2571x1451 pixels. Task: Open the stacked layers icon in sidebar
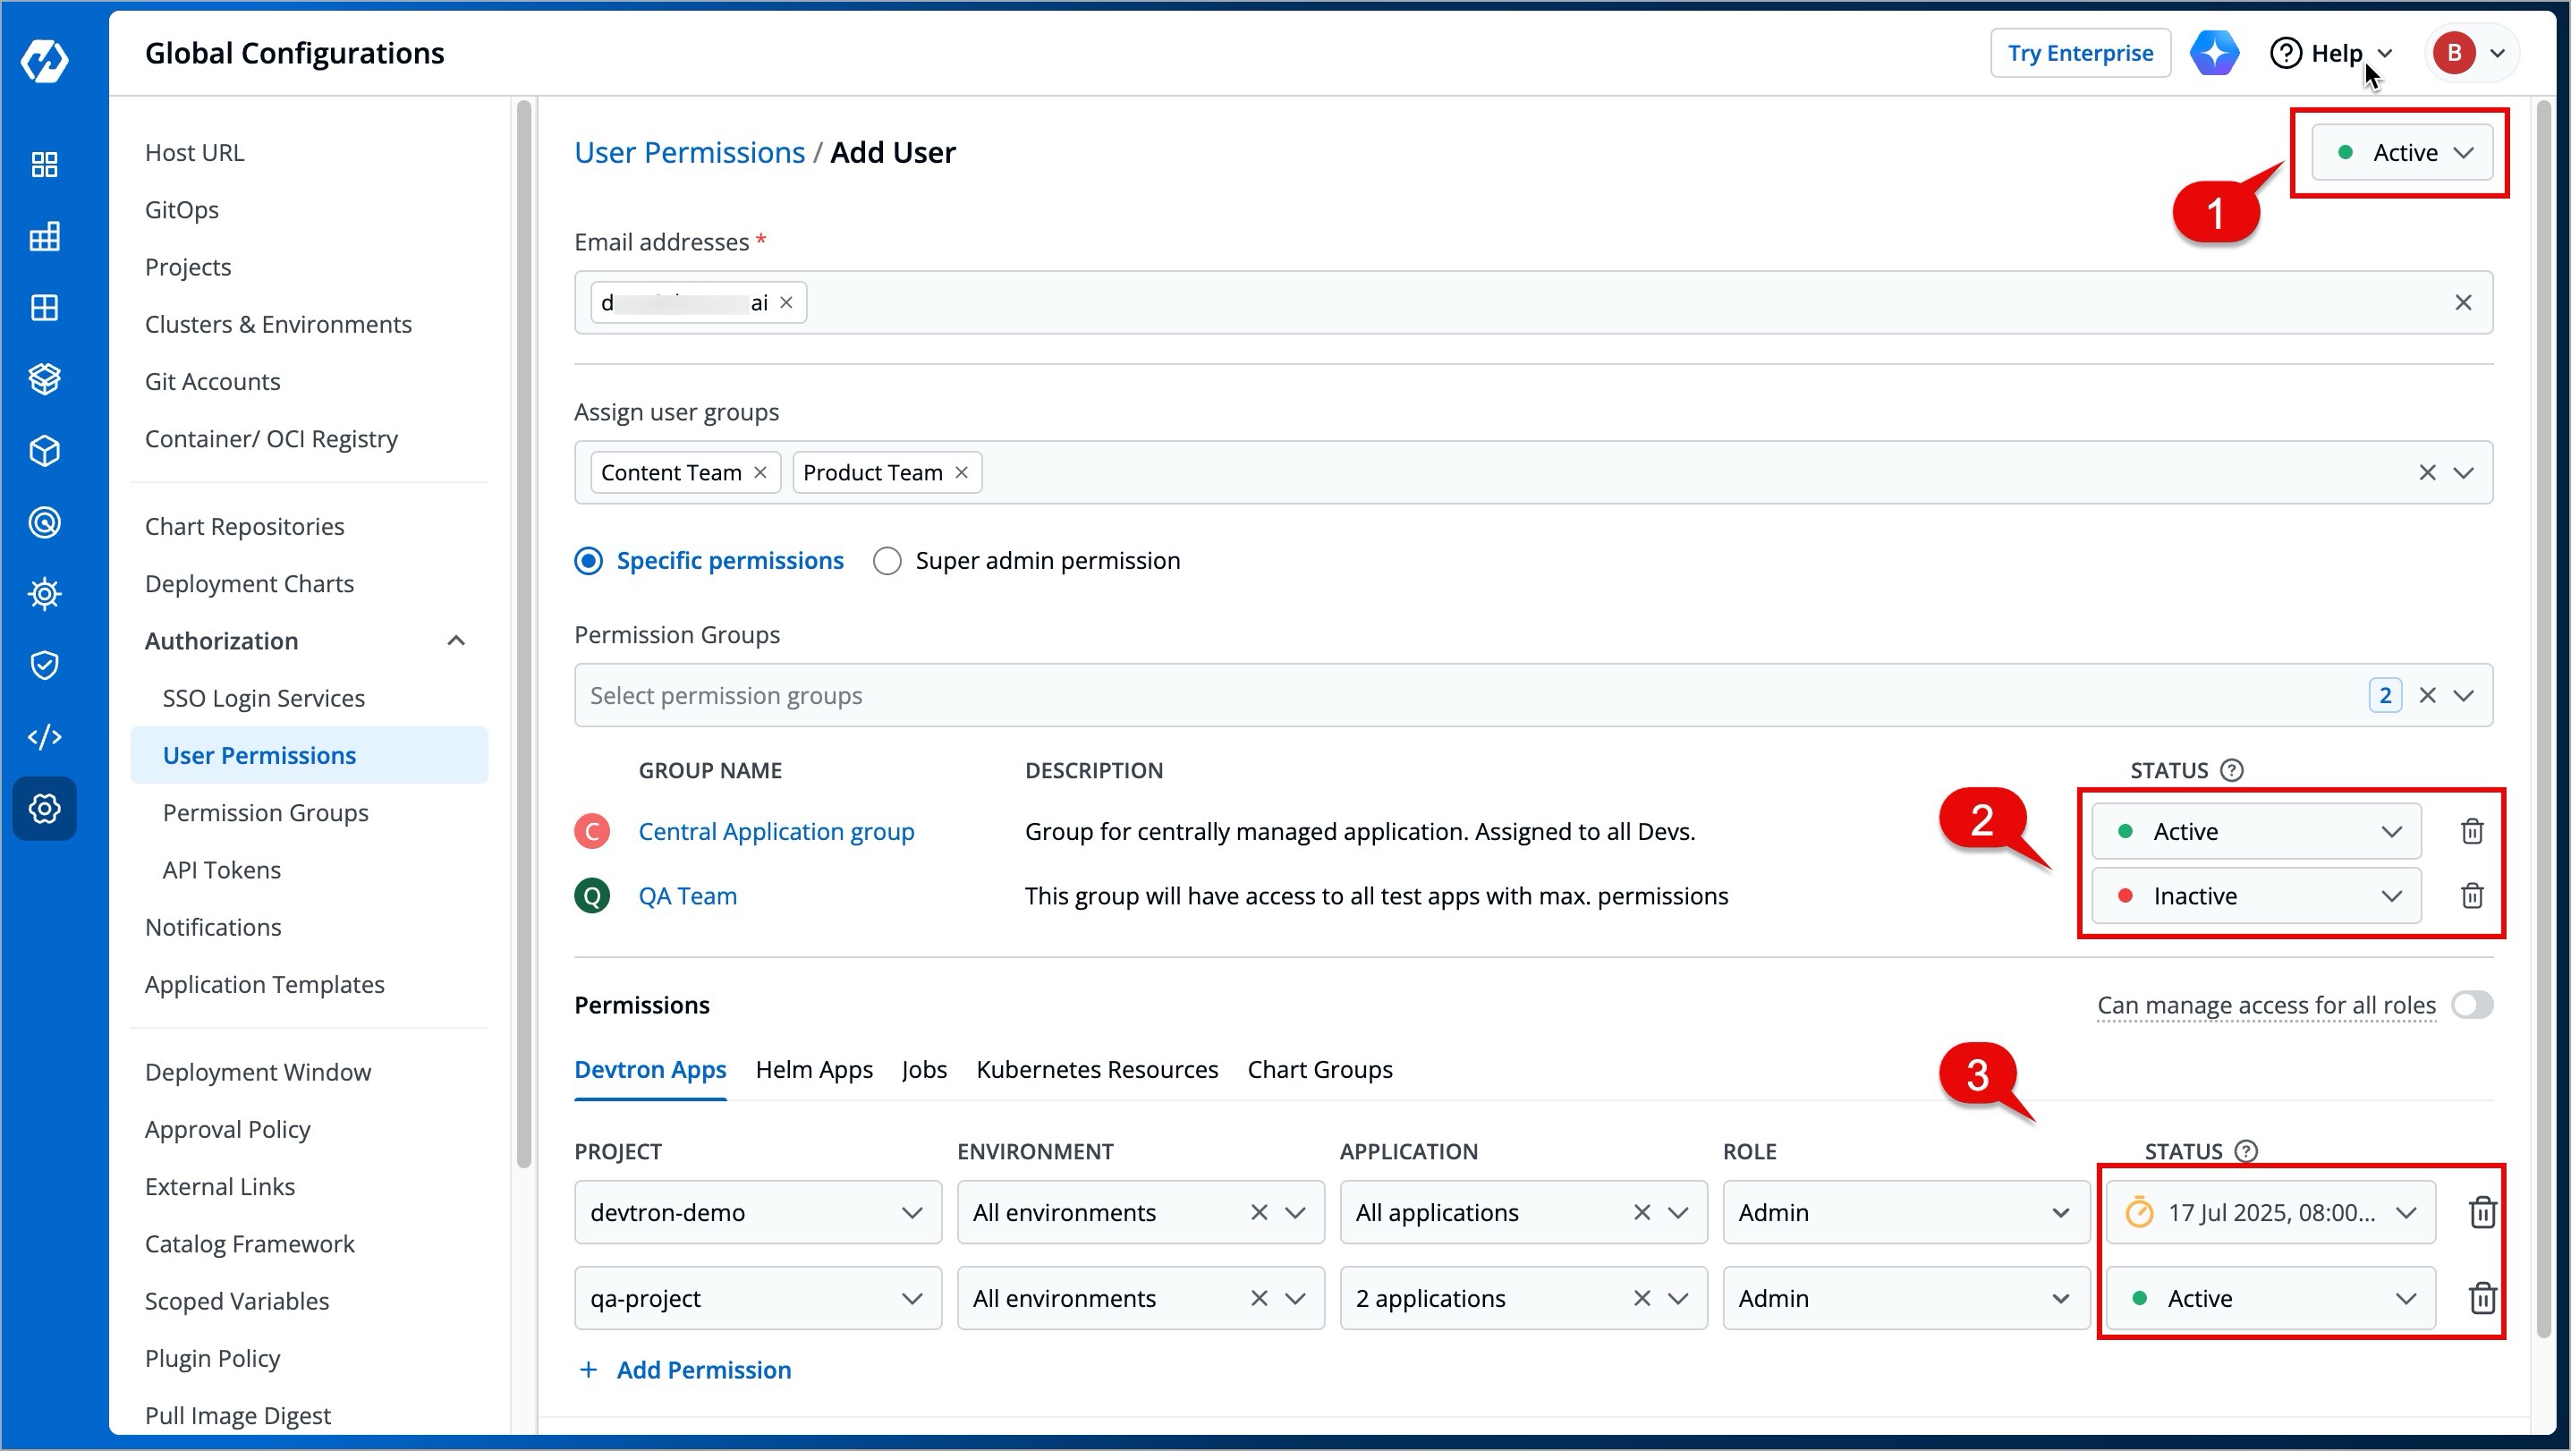[44, 379]
